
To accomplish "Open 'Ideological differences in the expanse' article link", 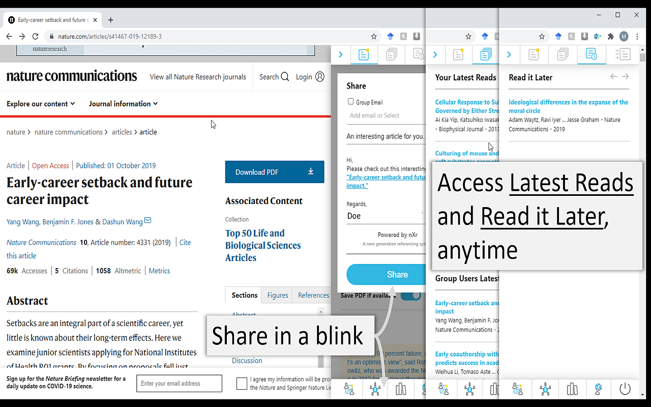I will pyautogui.click(x=568, y=106).
